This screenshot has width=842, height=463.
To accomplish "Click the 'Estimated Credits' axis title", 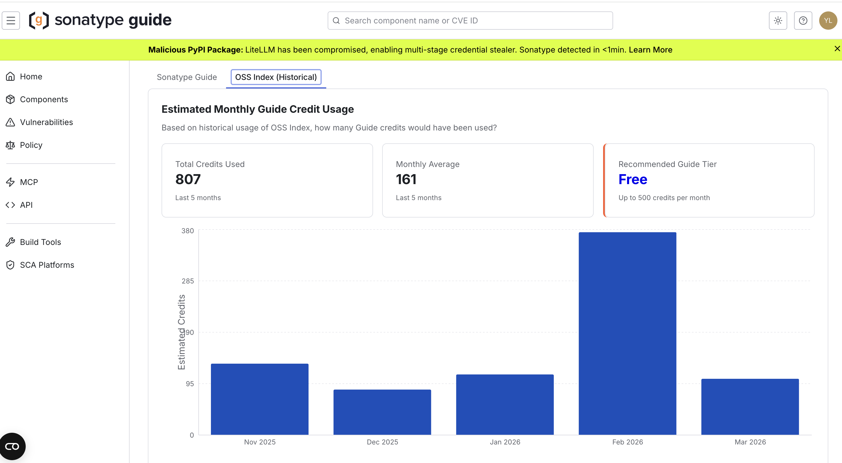I will point(182,332).
